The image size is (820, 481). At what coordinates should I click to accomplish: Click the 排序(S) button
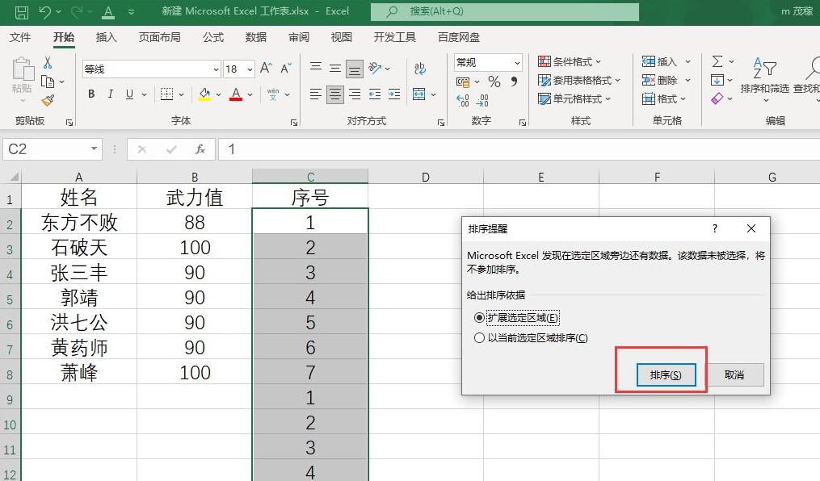[x=666, y=375]
